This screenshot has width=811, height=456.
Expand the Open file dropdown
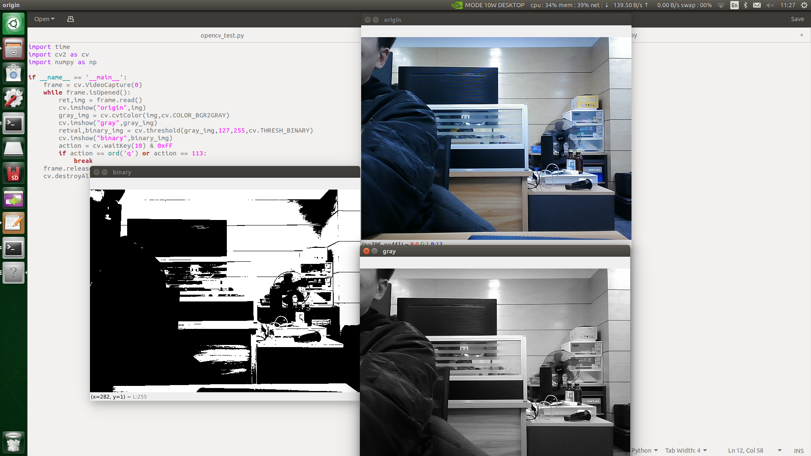pos(44,19)
